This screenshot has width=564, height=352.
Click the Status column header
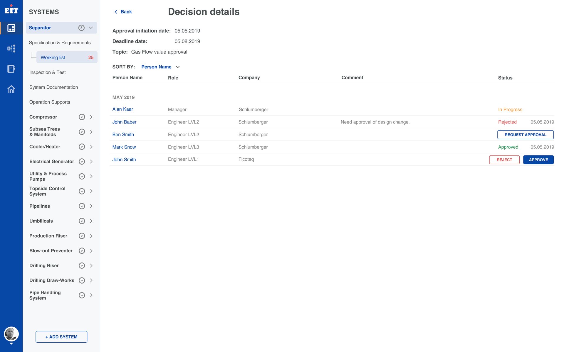click(505, 78)
